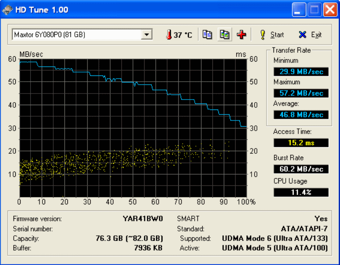Image resolution: width=340 pixels, height=265 pixels.
Task: Click the thermometer temperature icon
Action: (x=169, y=34)
